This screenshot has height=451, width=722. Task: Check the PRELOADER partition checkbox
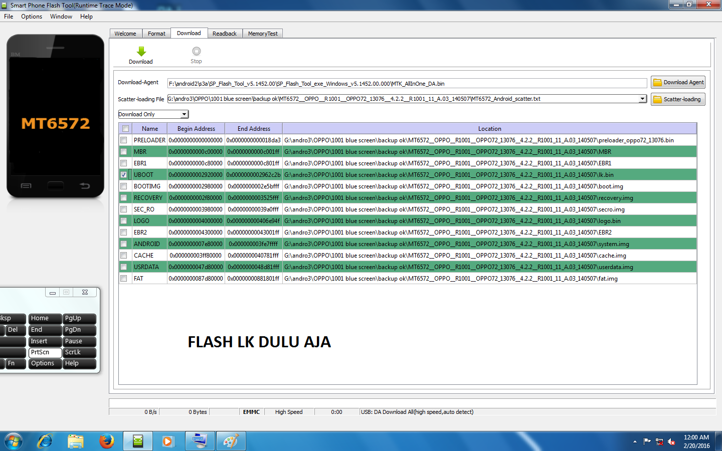pyautogui.click(x=123, y=140)
